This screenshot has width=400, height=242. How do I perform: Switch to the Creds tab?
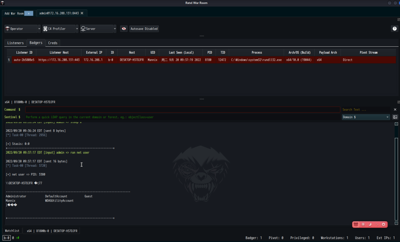[53, 43]
